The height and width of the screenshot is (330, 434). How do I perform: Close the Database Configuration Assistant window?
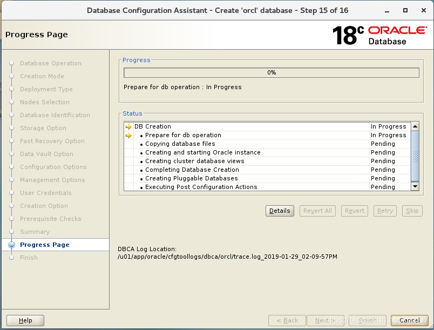424,10
